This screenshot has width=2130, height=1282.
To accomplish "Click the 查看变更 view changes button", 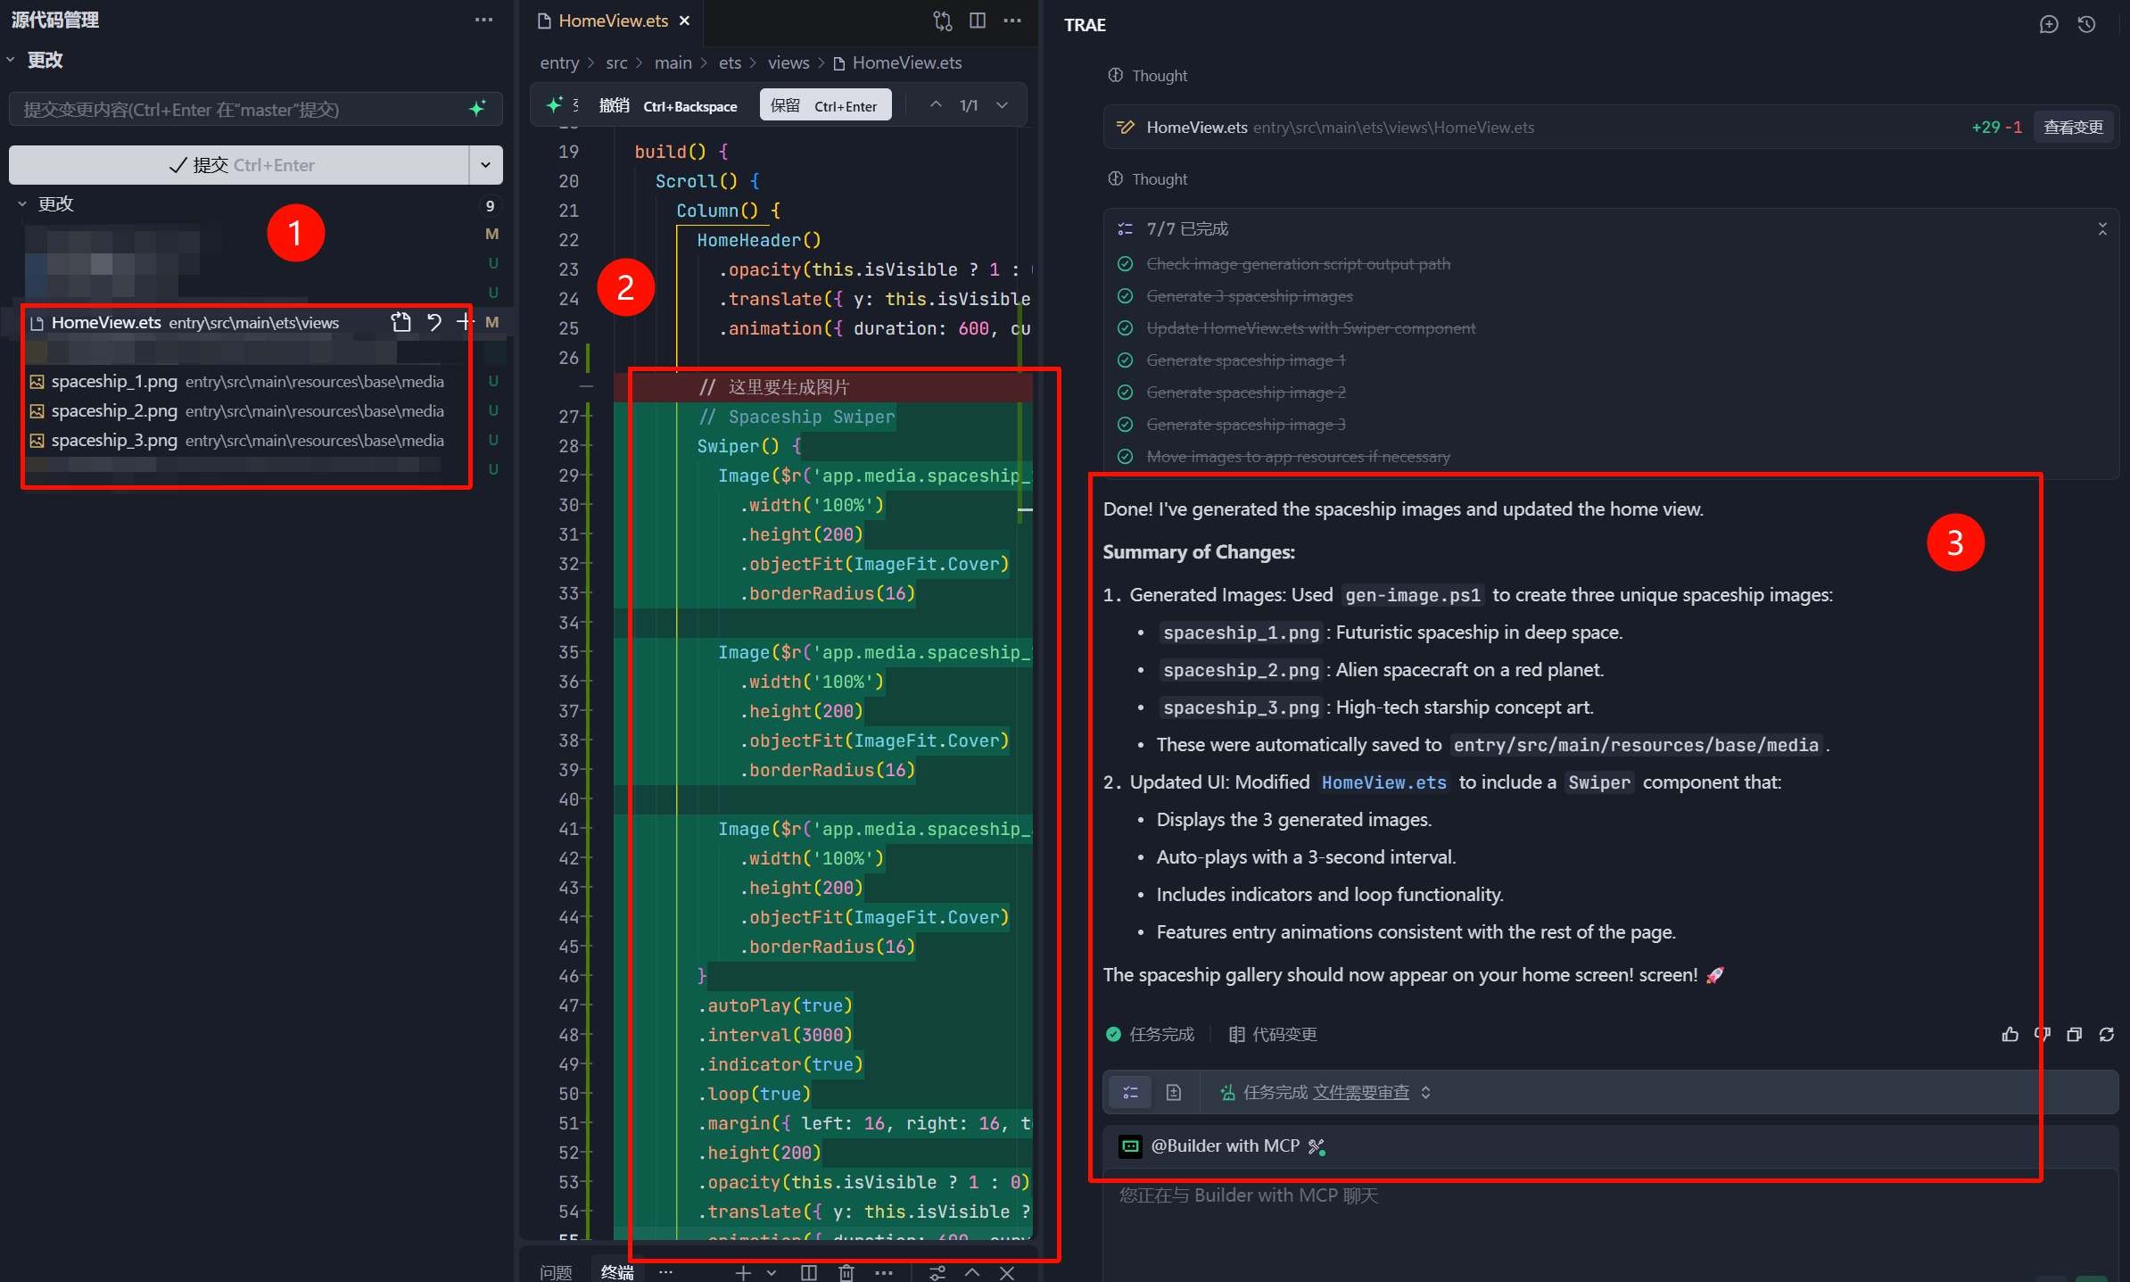I will (x=2073, y=127).
